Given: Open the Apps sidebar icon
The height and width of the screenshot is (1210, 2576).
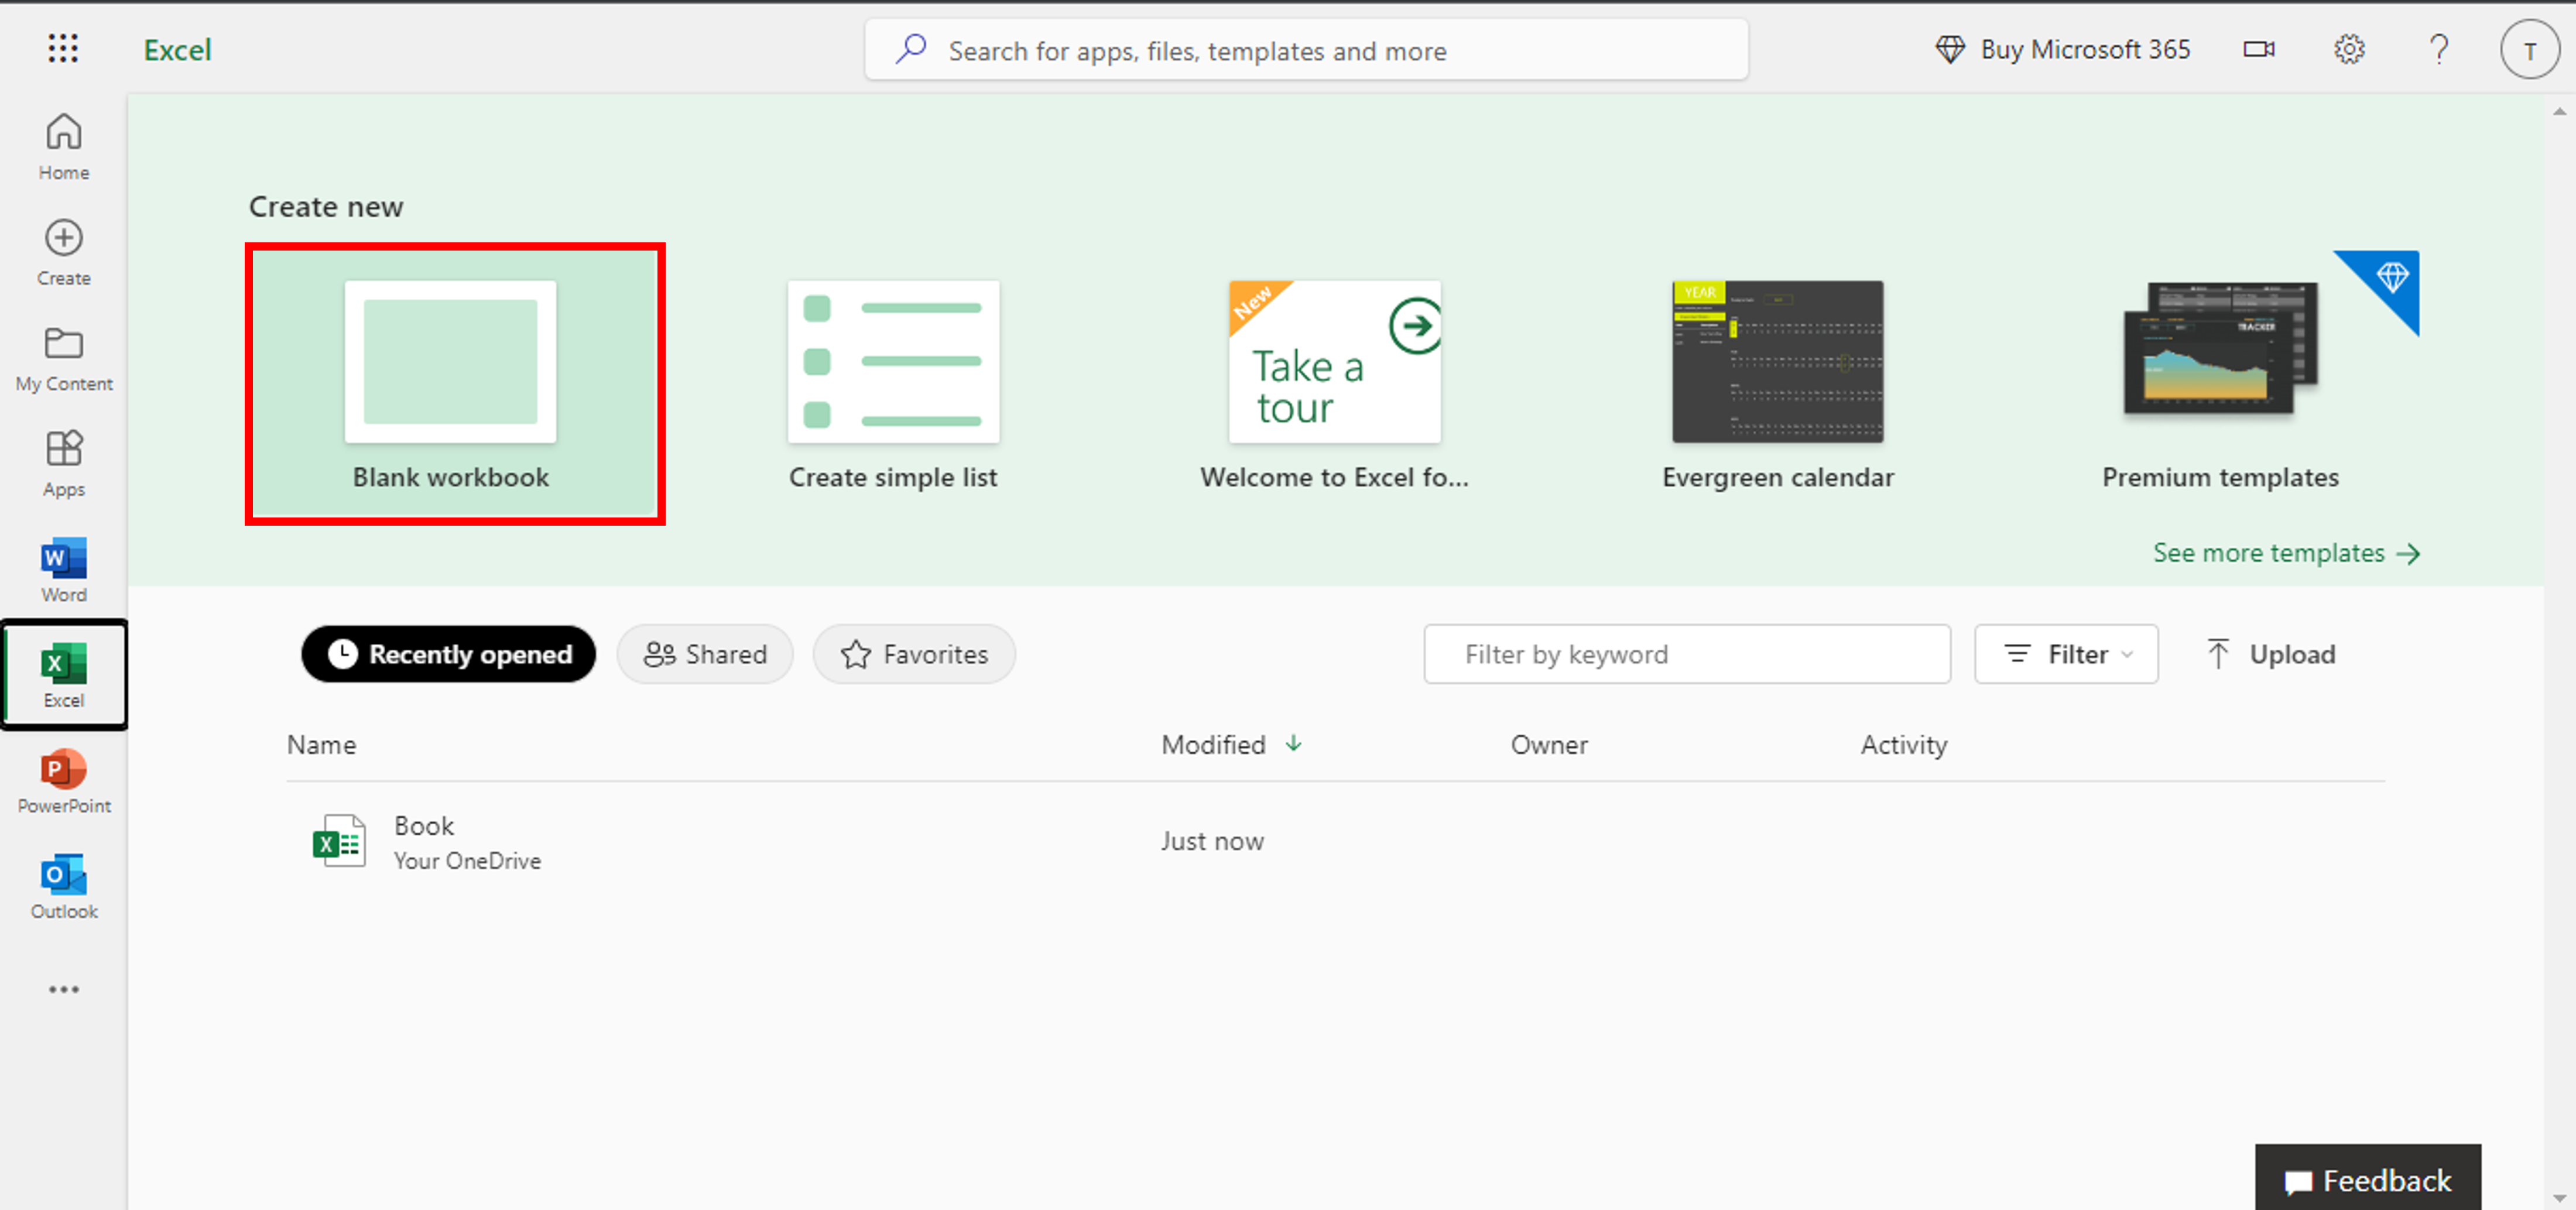Looking at the screenshot, I should point(64,463).
